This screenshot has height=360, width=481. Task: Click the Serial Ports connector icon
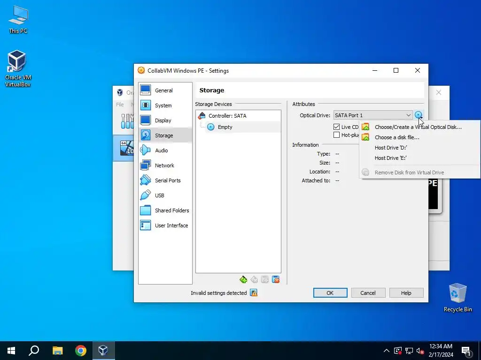click(x=146, y=180)
